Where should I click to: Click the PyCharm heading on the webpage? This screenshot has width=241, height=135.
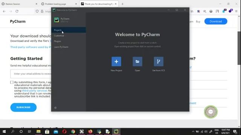pyautogui.click(x=18, y=21)
